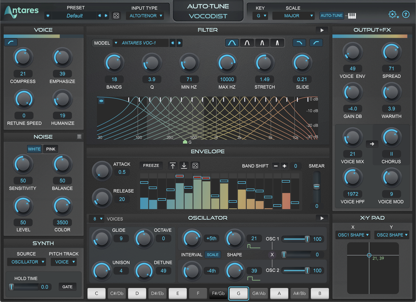The image size is (416, 302).
Task: Toggle the filter display eye icon
Action: click(x=101, y=101)
